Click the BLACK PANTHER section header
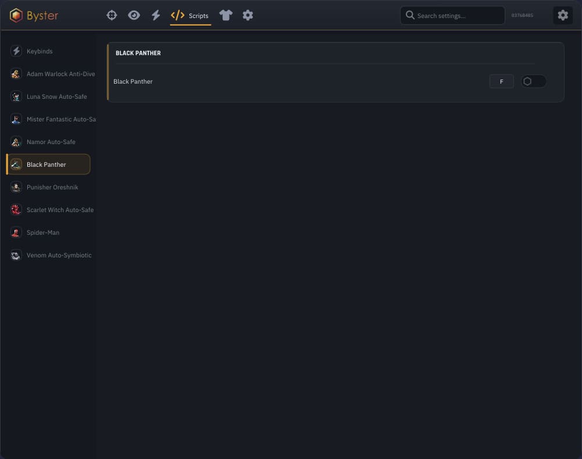582x459 pixels. [138, 53]
